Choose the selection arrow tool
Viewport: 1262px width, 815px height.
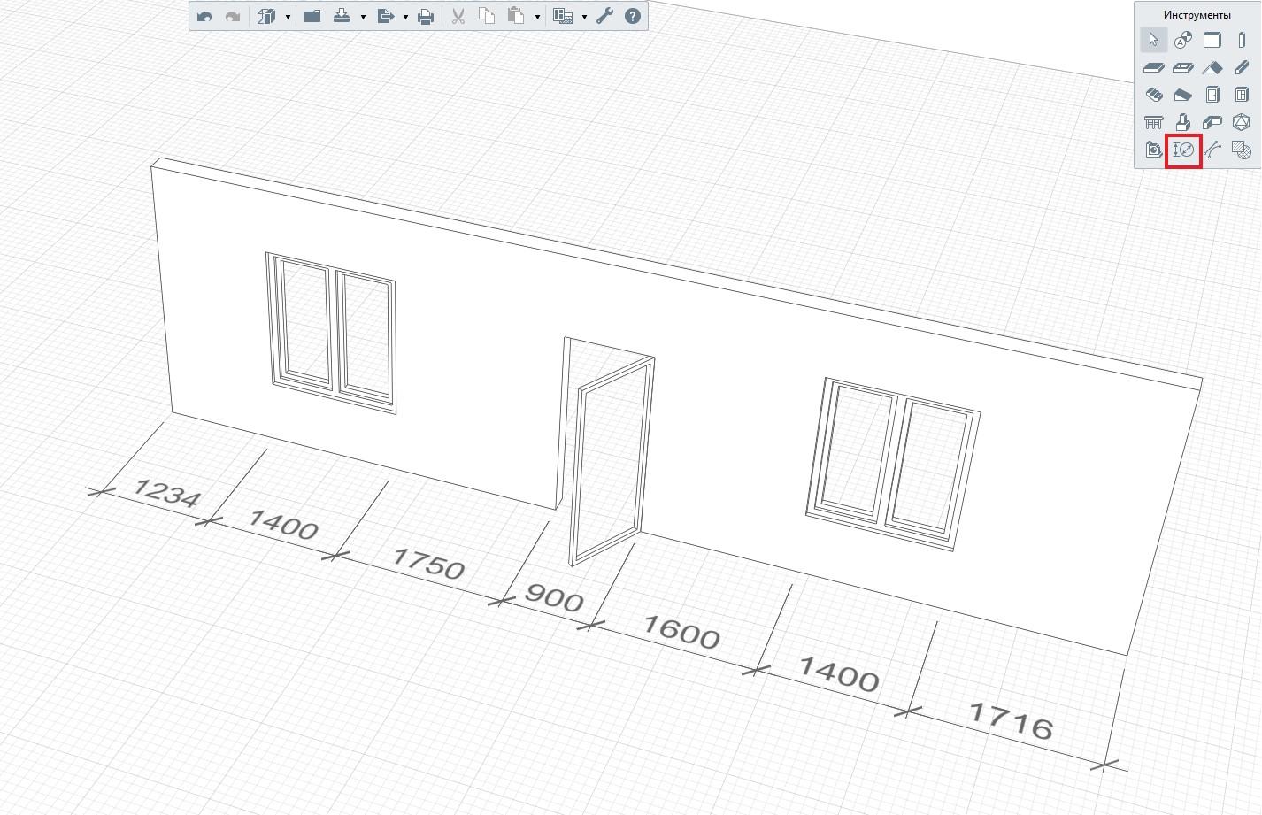[1153, 40]
